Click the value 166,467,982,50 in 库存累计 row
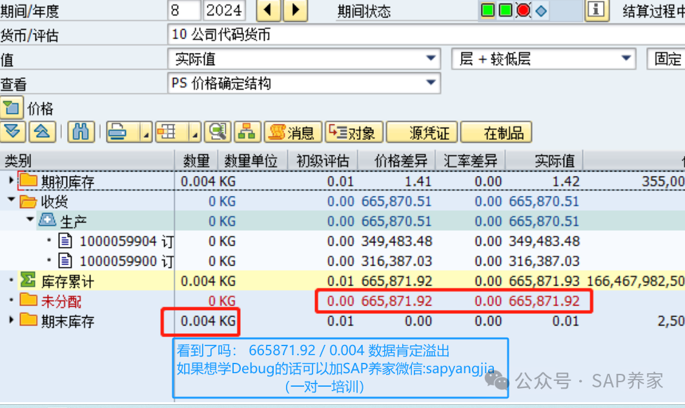685x408 pixels. coord(636,281)
